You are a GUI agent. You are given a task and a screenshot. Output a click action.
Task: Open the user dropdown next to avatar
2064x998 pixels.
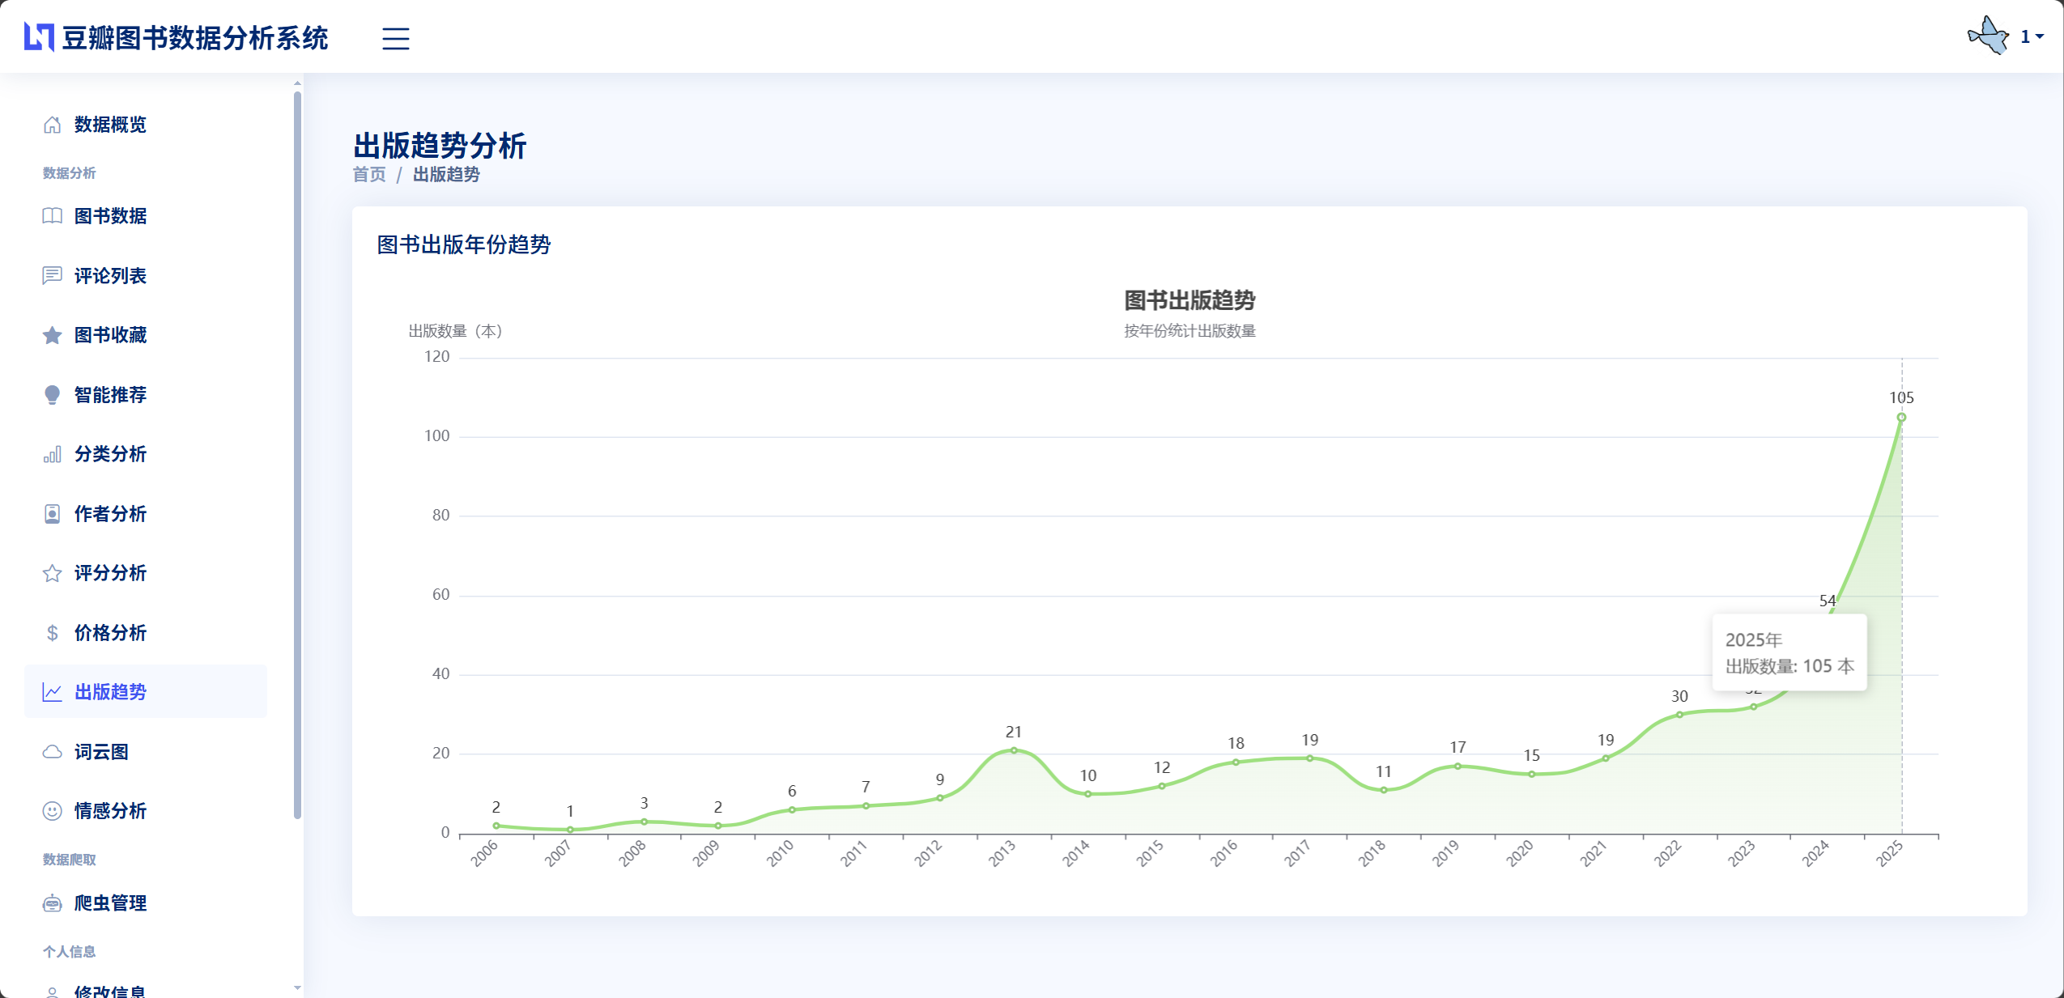2032,36
